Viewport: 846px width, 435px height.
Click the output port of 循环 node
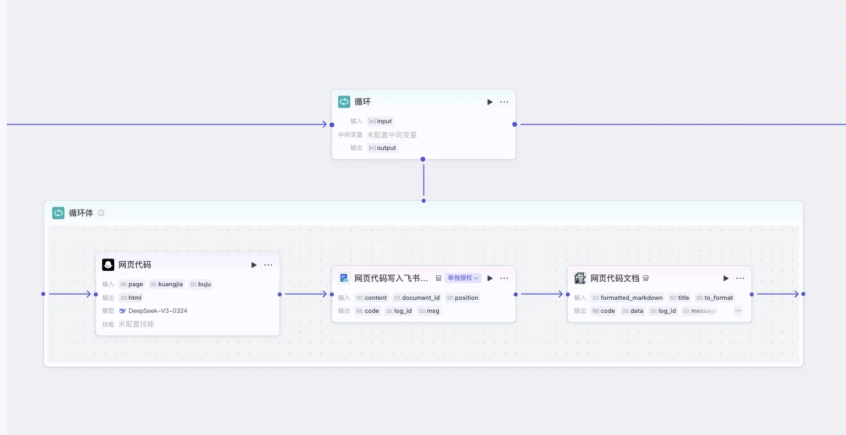(x=515, y=124)
